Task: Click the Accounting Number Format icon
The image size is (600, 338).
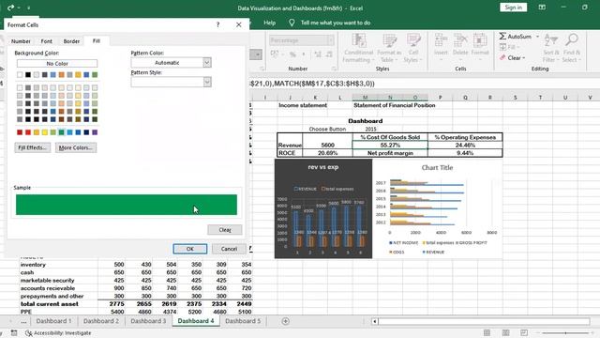Action: click(275, 54)
